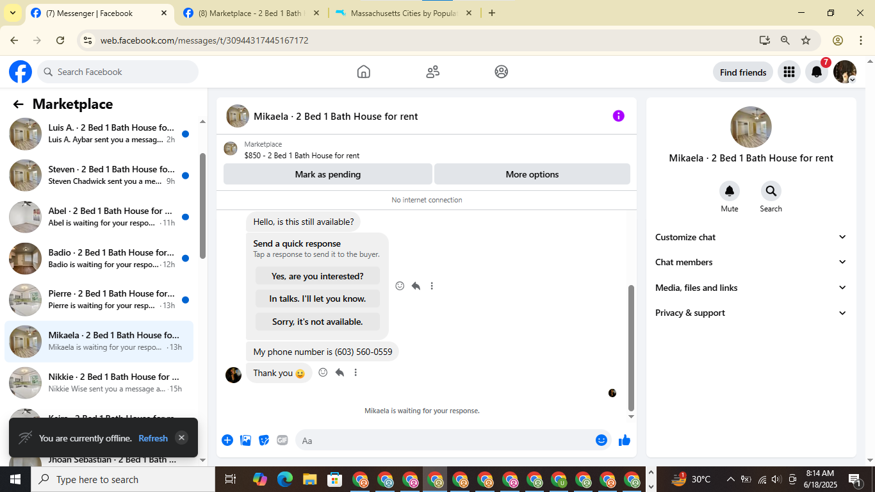This screenshot has height=492, width=875.
Task: Click More options button
Action: pyautogui.click(x=532, y=174)
